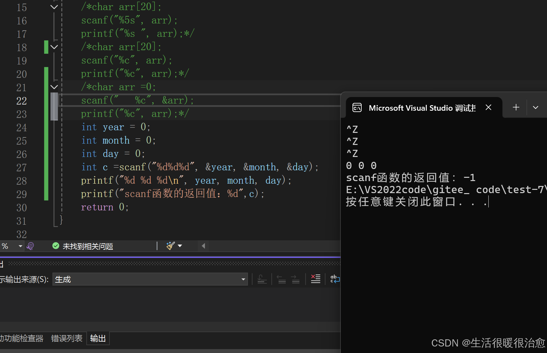Click the 未找到相关问题 status text
The width and height of the screenshot is (547, 353).
click(x=88, y=246)
